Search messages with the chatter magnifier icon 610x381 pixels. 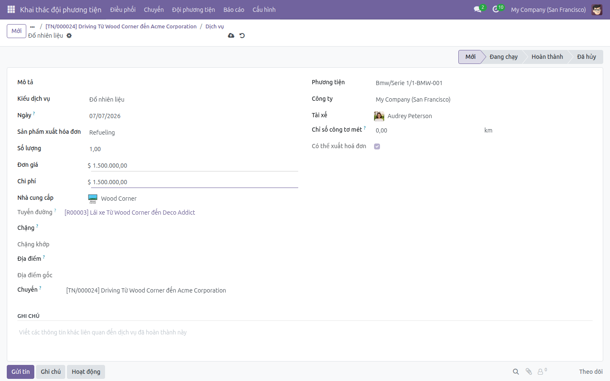coord(516,372)
